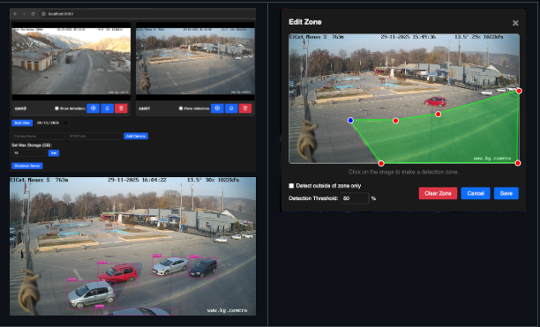Click the blue zone vertex point
Screen dimensions: 540x327
coord(350,121)
